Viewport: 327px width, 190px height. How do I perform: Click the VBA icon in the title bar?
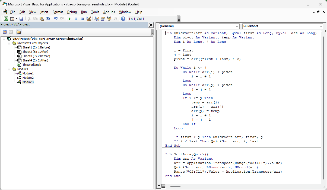(x=5, y=4)
